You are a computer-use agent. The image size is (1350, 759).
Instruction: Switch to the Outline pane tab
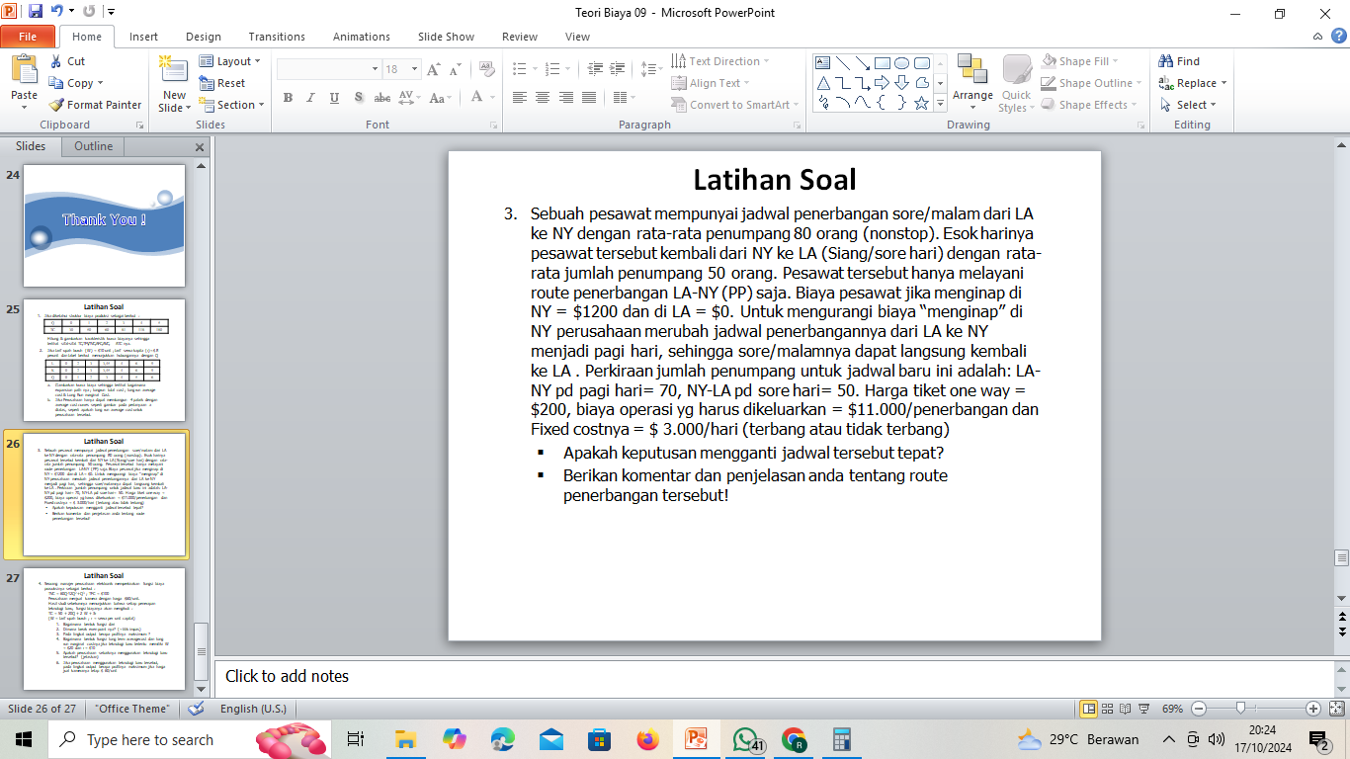tap(93, 146)
